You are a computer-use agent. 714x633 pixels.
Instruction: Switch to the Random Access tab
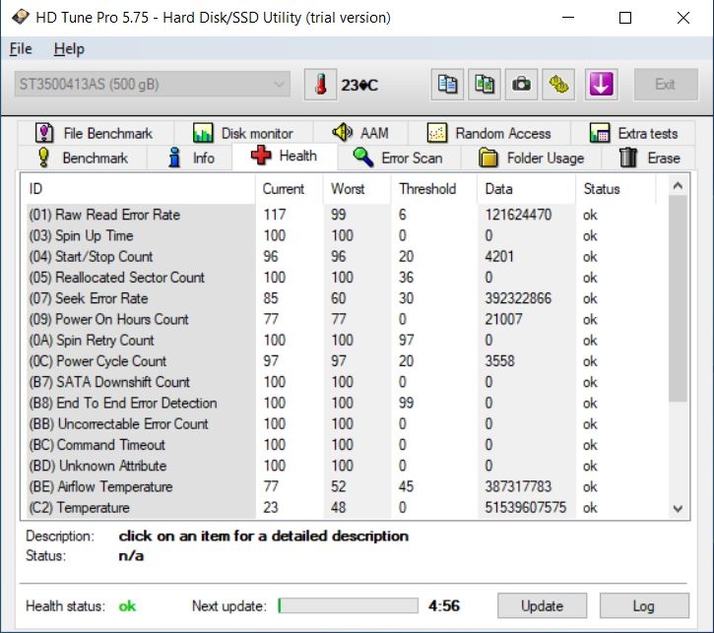[x=489, y=133]
